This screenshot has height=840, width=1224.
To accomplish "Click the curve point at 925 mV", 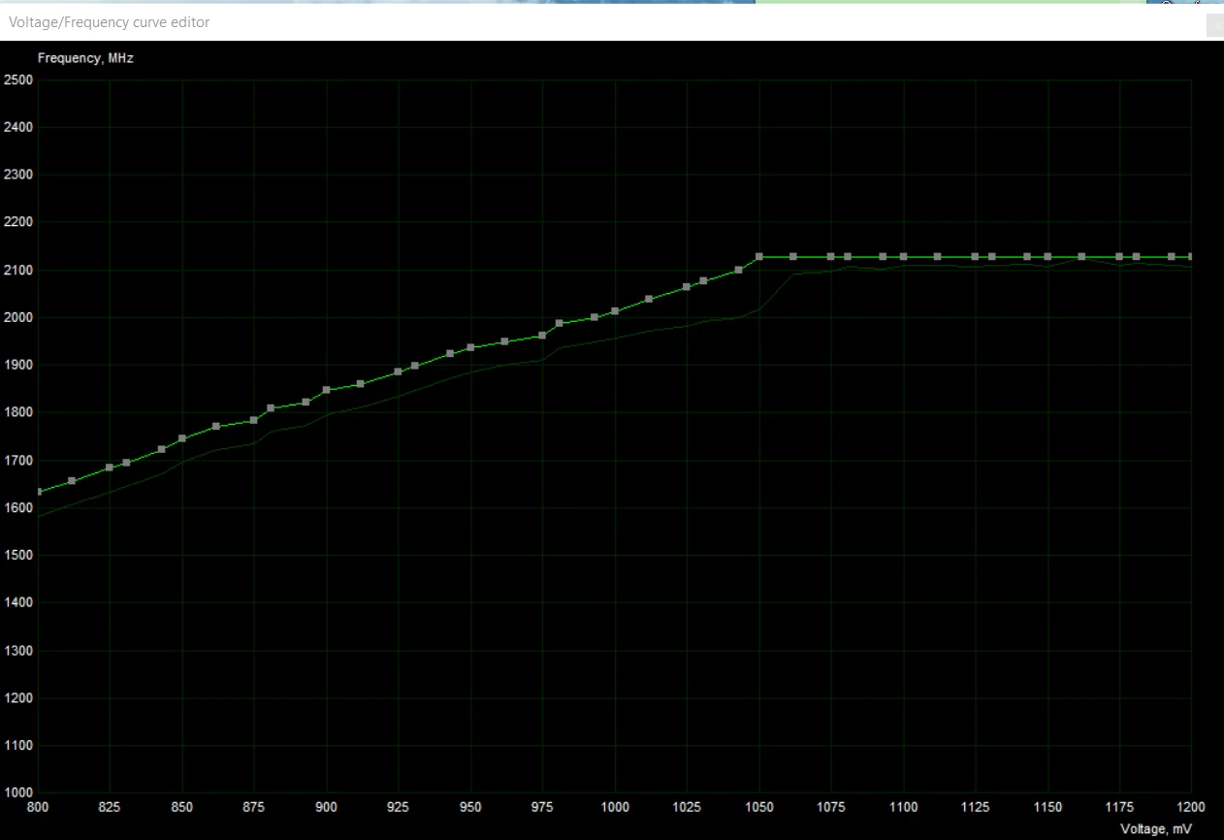I will pyautogui.click(x=398, y=372).
